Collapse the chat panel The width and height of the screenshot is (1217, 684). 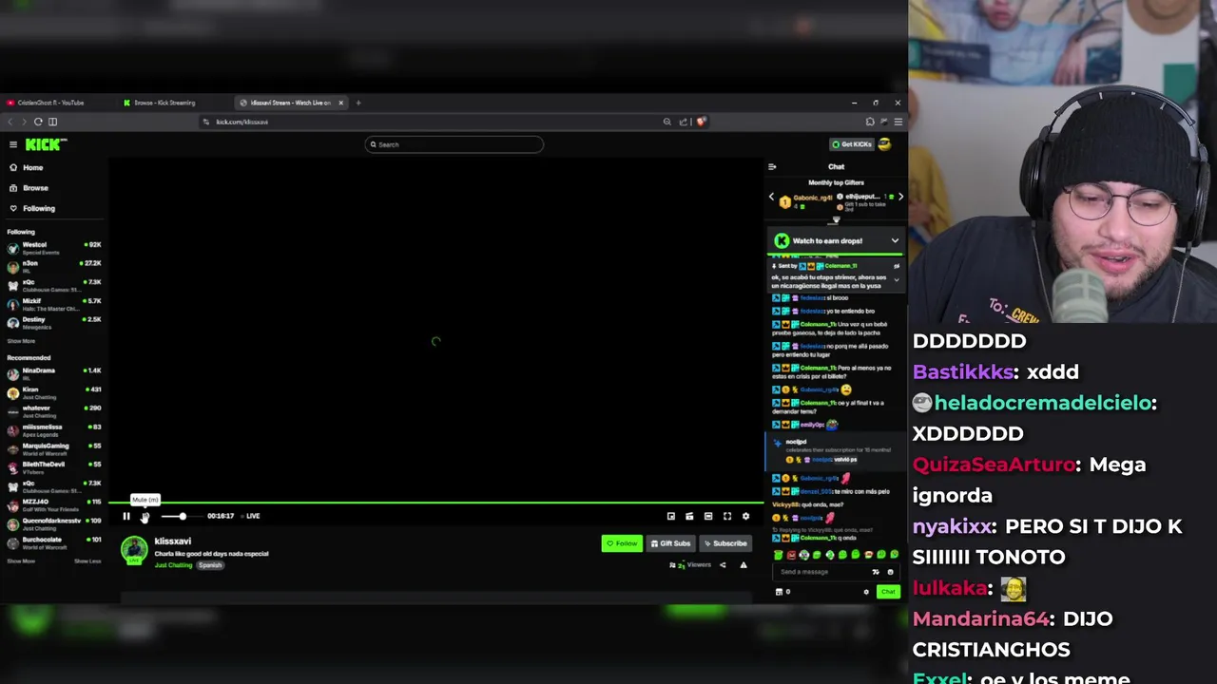point(772,167)
